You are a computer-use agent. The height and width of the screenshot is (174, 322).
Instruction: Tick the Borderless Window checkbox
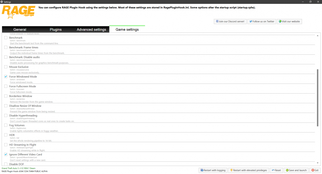6,96
